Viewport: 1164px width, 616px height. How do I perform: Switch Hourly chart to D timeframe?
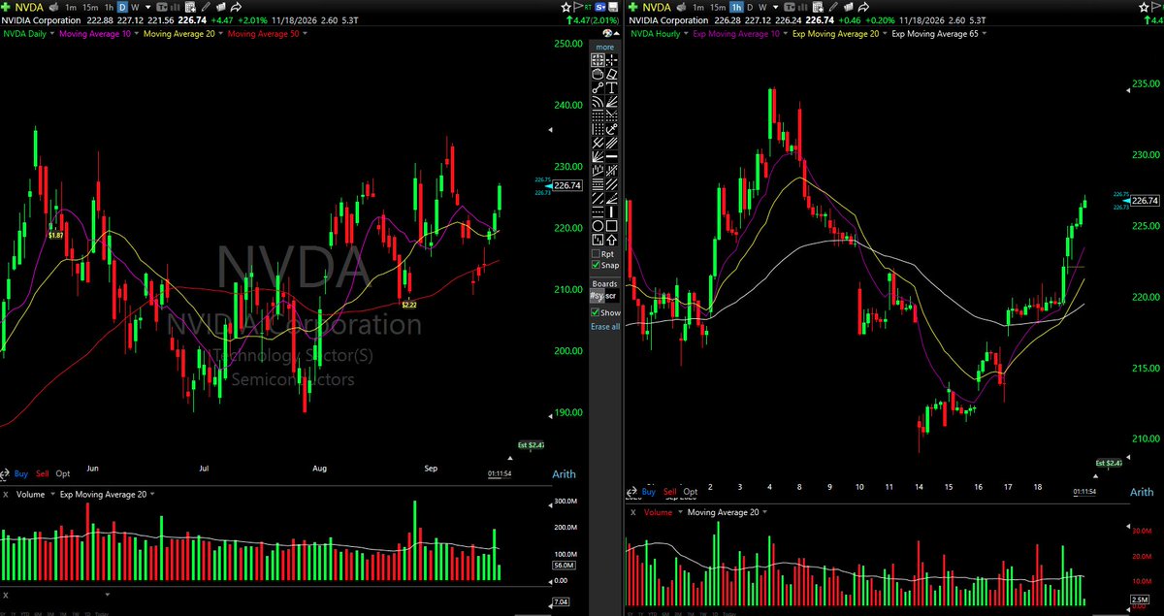[750, 7]
